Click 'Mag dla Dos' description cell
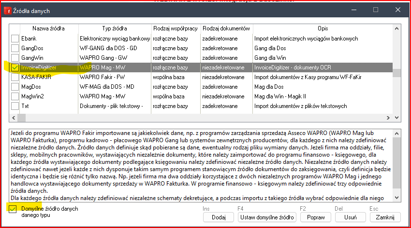 point(269,87)
